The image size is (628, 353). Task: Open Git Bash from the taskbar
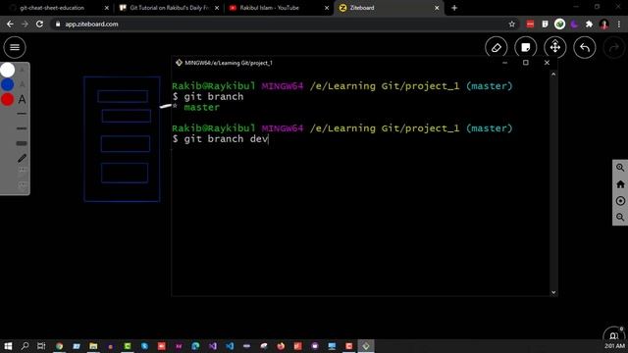tap(366, 346)
